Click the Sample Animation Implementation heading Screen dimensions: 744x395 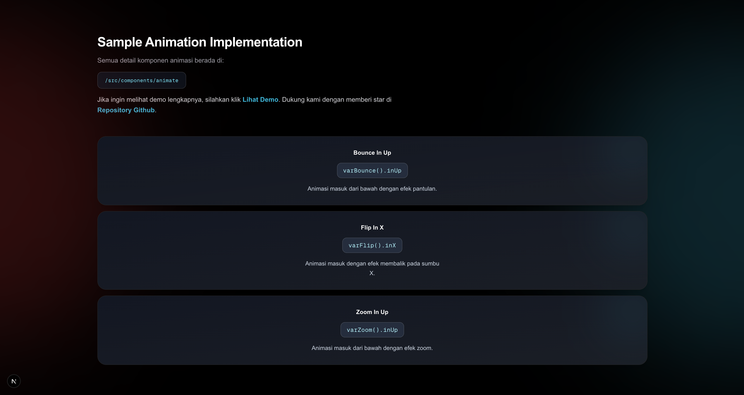coord(200,42)
